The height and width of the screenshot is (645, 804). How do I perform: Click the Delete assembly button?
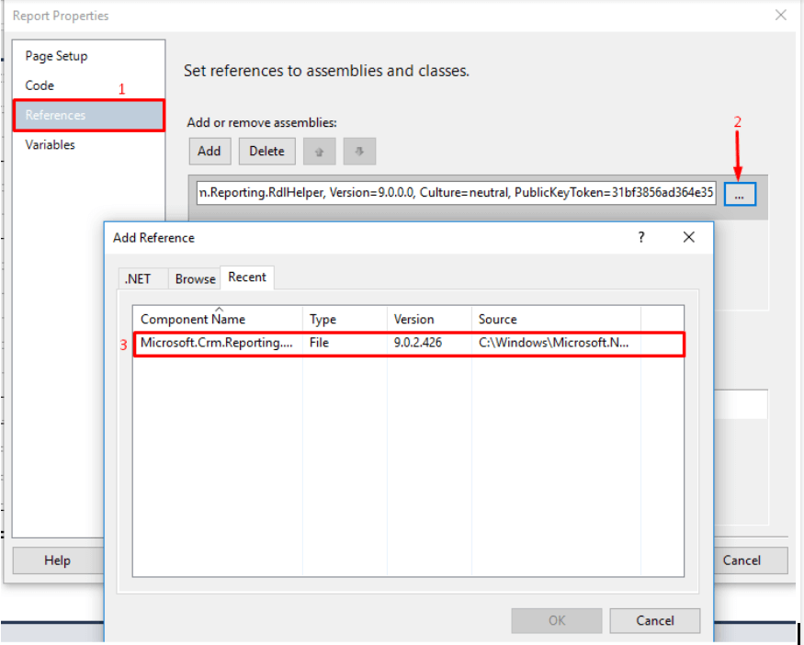click(266, 152)
